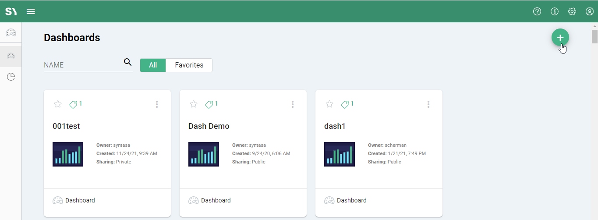Image resolution: width=598 pixels, height=220 pixels.
Task: Open the Dash Demo dashboard title
Action: coord(209,126)
